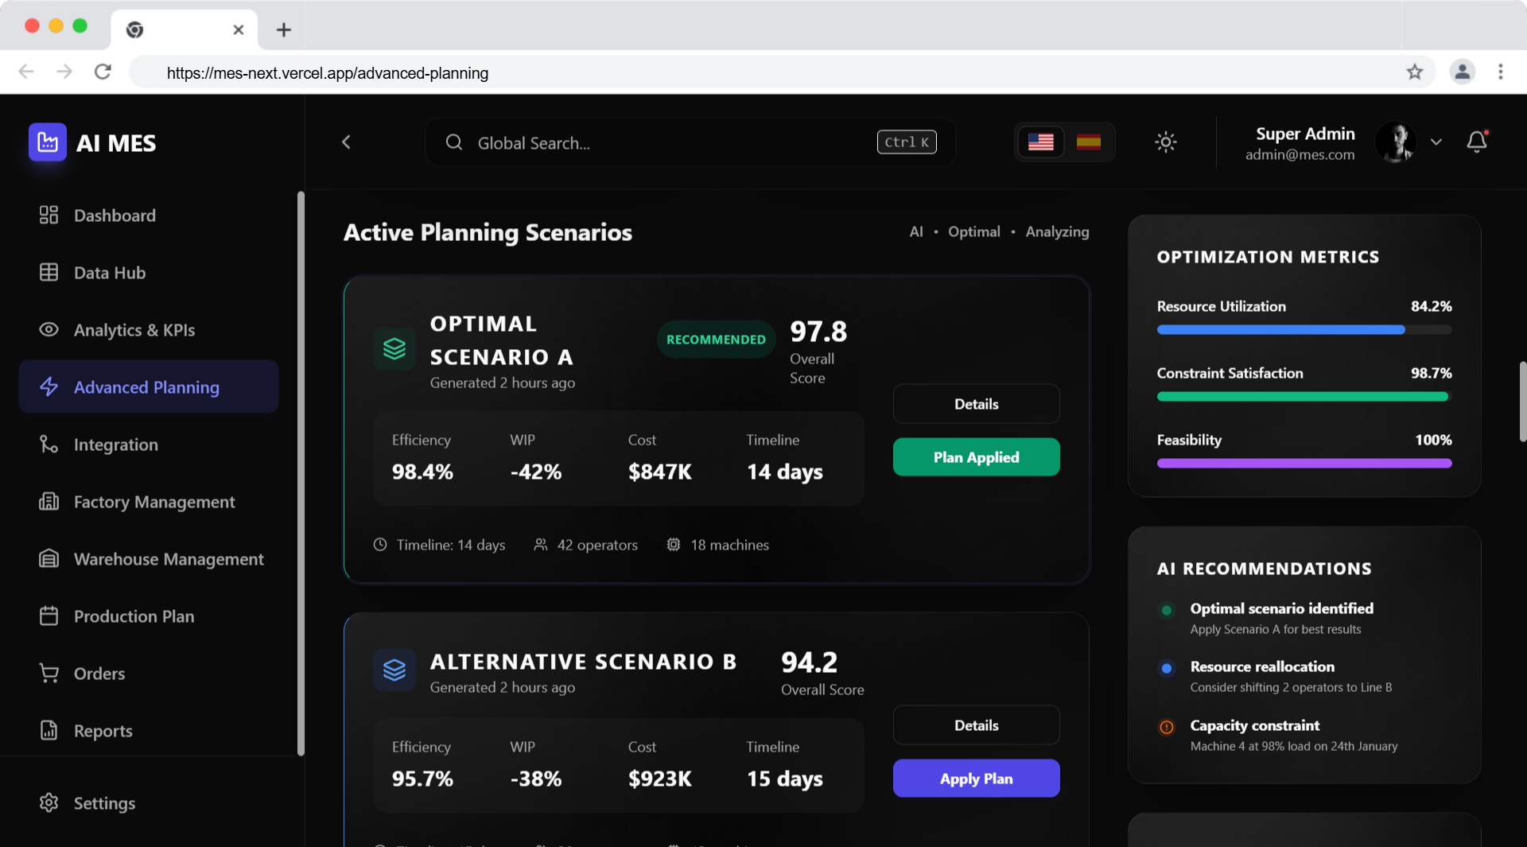Click the Reports document icon

pos(49,730)
